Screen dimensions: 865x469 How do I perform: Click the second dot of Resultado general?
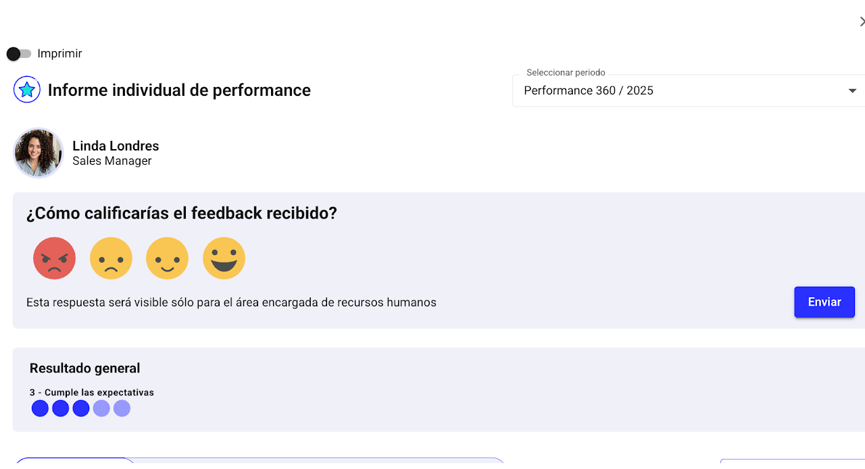(61, 408)
